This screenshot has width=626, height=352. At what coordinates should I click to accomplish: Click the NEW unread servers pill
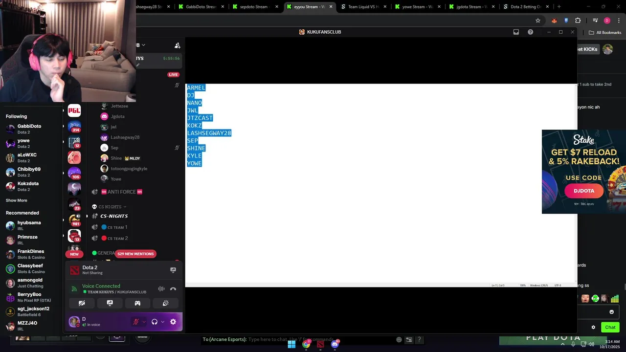[x=74, y=254]
